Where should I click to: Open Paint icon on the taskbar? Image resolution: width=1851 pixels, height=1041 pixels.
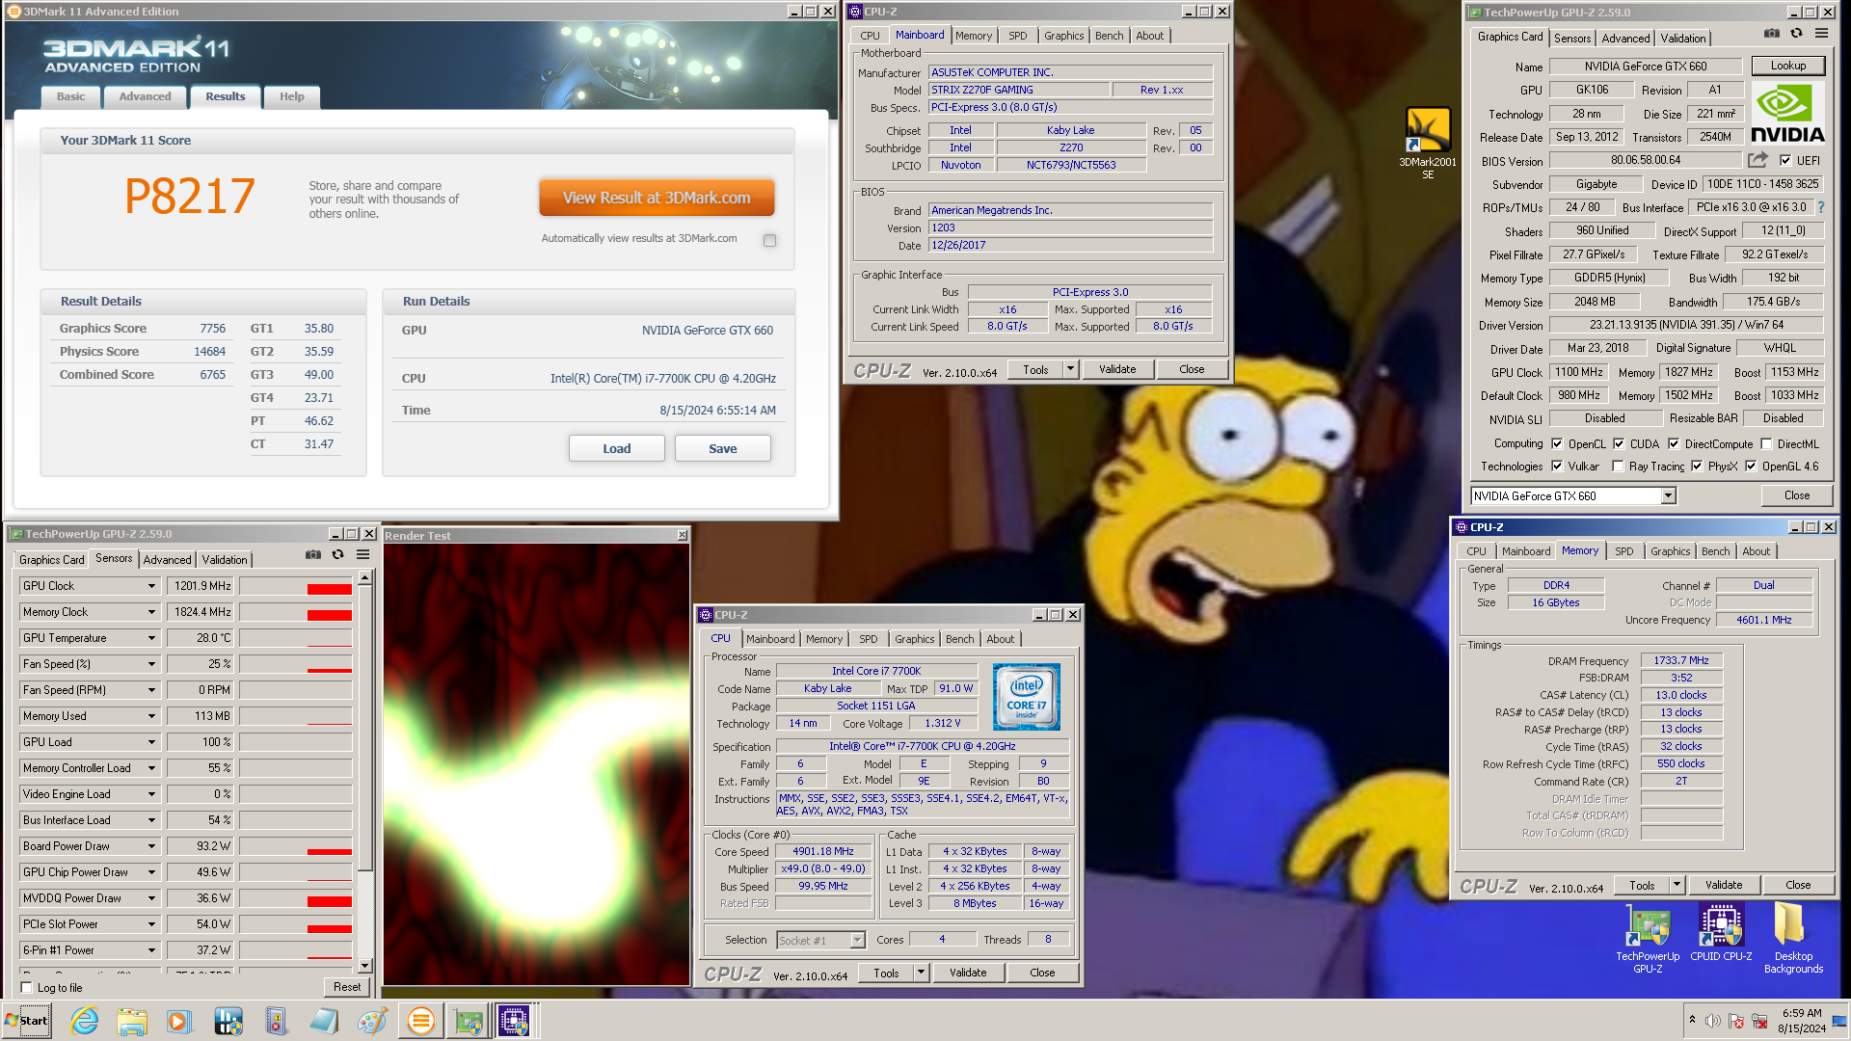(372, 1021)
